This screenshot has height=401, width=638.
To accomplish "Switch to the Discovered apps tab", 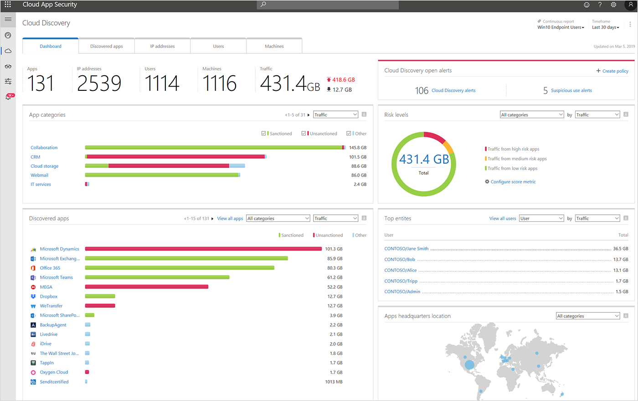I will [x=106, y=46].
